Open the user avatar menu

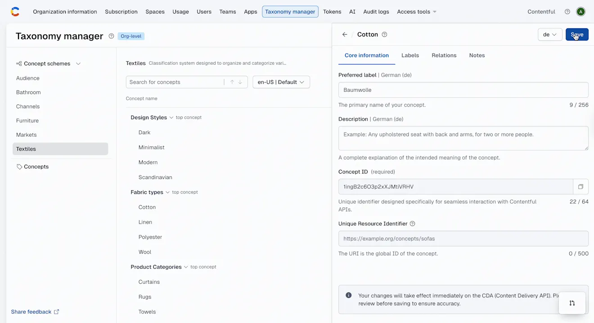click(581, 12)
